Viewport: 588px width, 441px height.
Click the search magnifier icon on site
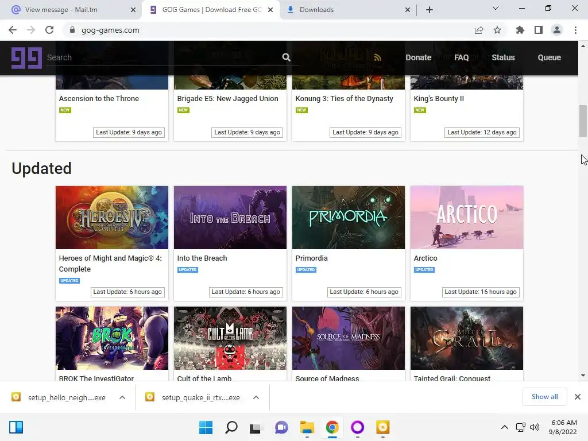[286, 57]
